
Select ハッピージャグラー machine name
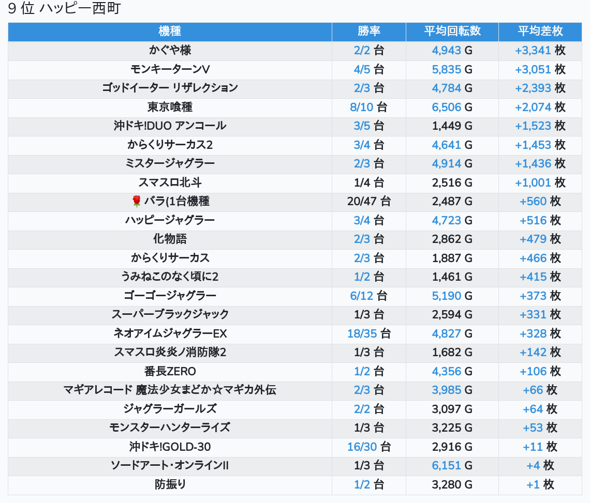170,220
